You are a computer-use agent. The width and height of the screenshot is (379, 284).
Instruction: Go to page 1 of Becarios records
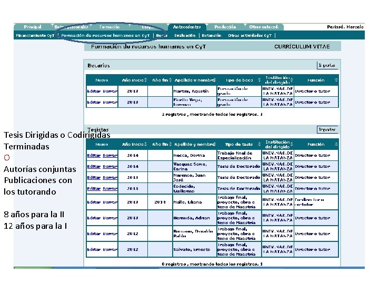(x=261, y=115)
